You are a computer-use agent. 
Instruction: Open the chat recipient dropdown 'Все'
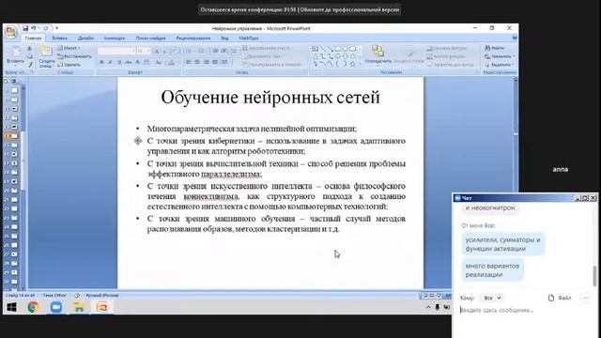tap(492, 298)
